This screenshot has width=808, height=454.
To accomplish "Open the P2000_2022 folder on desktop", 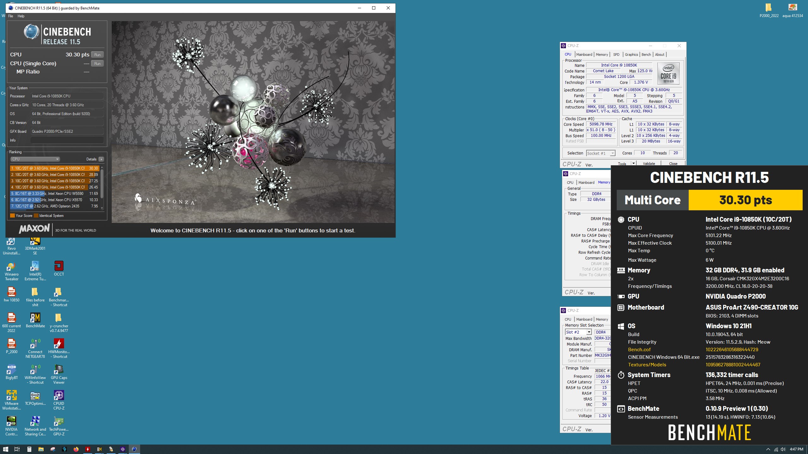I will coord(769,10).
